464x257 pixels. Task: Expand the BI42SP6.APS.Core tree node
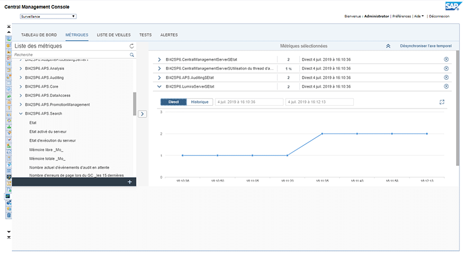[x=21, y=87]
